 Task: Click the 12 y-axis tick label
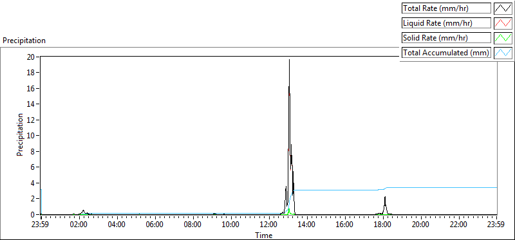(x=31, y=120)
